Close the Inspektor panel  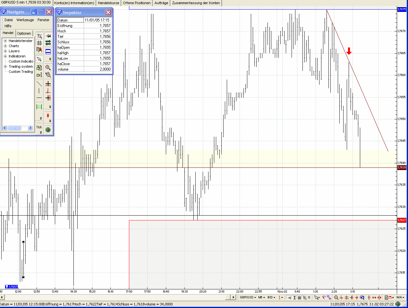tap(108, 12)
